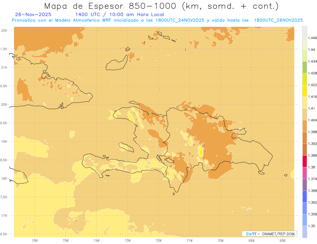This screenshot has width=317, height=244.
Task: Pick the green swatch between 1.428 and 1.434
Action: click(305, 67)
